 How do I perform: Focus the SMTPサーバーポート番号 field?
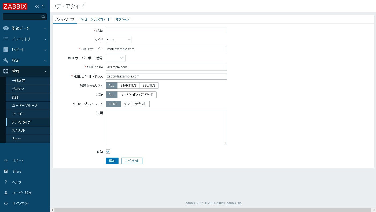[116, 58]
